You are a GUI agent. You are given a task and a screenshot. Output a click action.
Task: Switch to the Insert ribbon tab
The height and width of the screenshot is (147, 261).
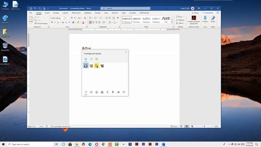click(47, 13)
